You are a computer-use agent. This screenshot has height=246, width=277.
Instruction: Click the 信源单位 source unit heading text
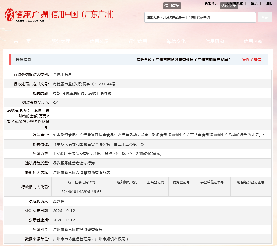tap(184, 60)
